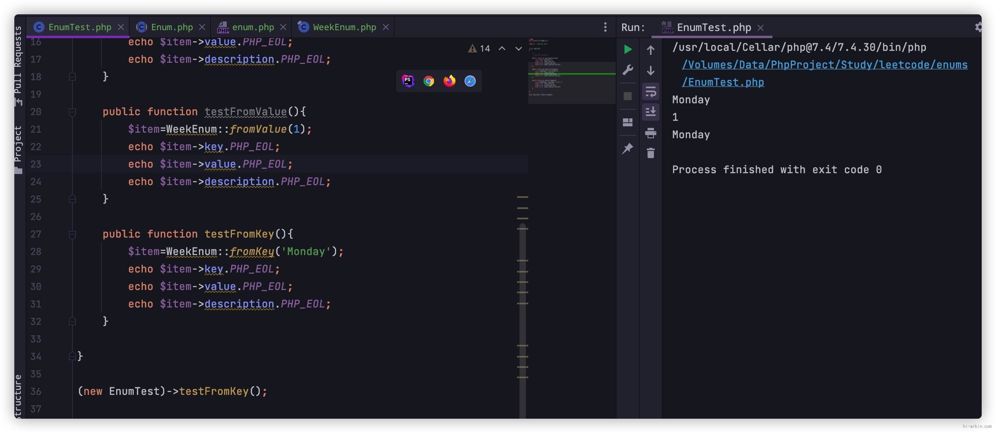Viewport: 996px width, 433px height.
Task: Open the /Volumes/Data/PhpProject path link in console
Action: 825,65
